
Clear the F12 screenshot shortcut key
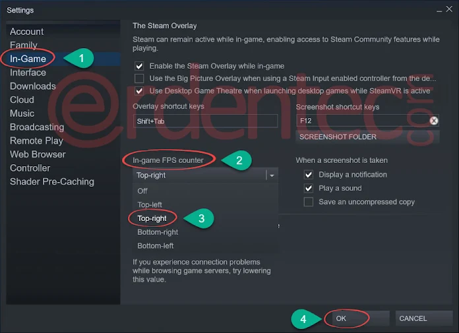tap(434, 121)
